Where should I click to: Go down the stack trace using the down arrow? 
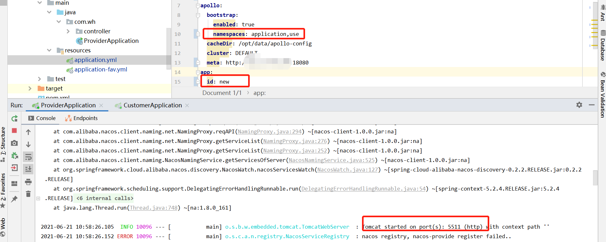coord(28,145)
